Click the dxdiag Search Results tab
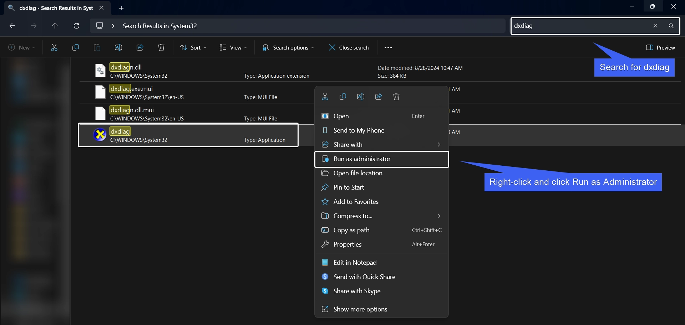The width and height of the screenshot is (685, 325). tap(57, 8)
